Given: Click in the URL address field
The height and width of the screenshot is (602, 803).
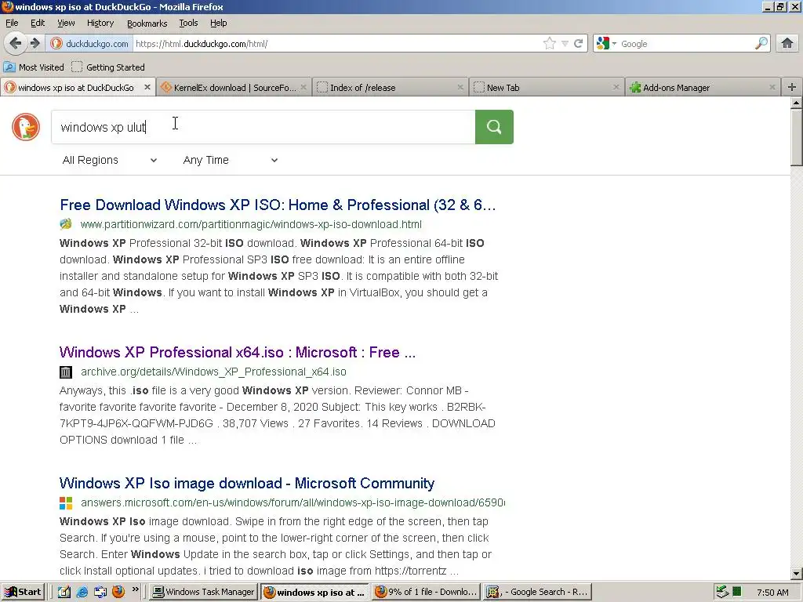Looking at the screenshot, I should pyautogui.click(x=337, y=44).
